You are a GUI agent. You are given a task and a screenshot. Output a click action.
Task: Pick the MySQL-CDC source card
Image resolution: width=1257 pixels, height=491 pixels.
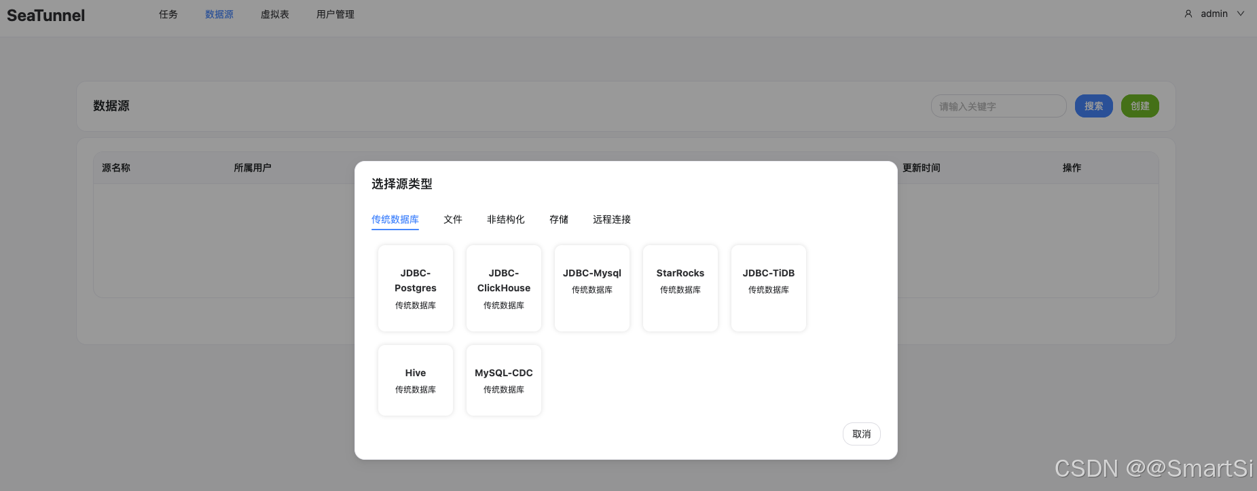[x=504, y=380]
